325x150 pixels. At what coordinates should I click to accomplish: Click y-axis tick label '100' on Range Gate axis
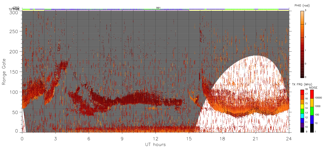(x=14, y=92)
